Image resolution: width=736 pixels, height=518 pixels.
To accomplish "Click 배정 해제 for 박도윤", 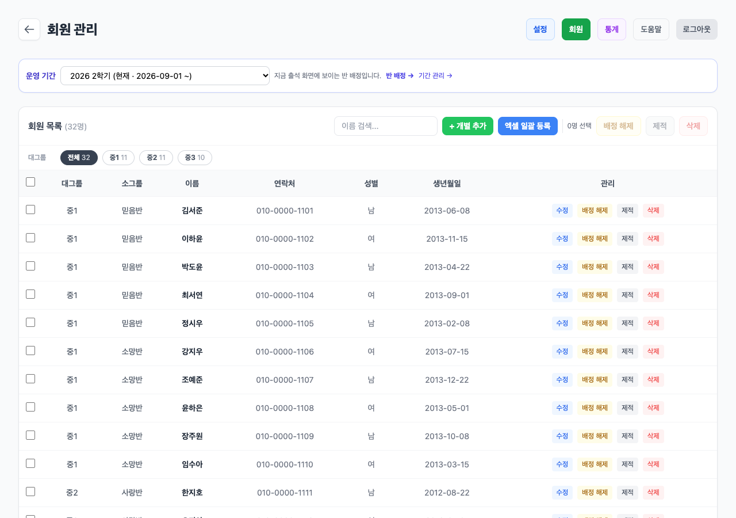I will (x=595, y=267).
